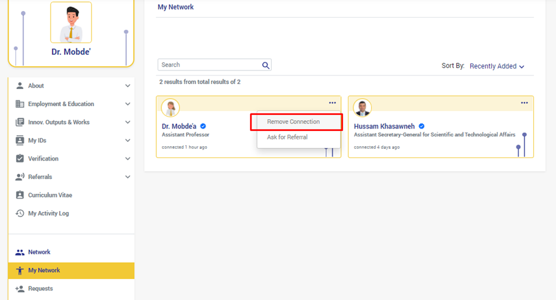Click the Requests add-person icon

coord(20,289)
